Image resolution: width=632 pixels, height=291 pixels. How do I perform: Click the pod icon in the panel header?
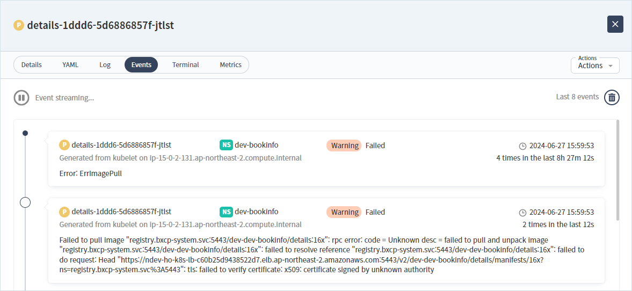pos(19,25)
